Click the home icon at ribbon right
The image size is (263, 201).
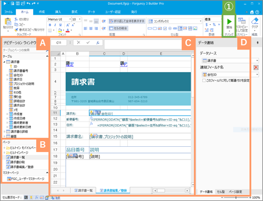[x=252, y=12]
